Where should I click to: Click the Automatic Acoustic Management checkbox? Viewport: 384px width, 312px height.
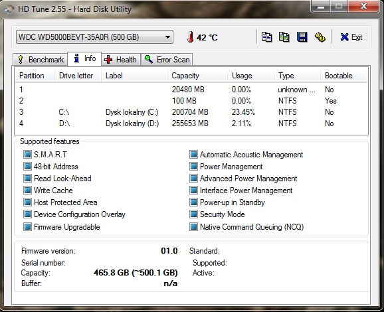pyautogui.click(x=193, y=155)
